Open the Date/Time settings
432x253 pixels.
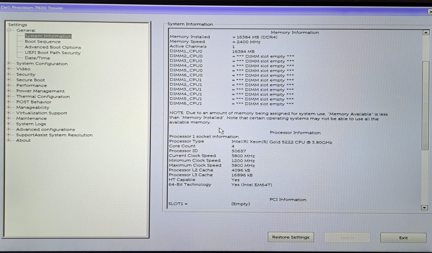point(37,58)
